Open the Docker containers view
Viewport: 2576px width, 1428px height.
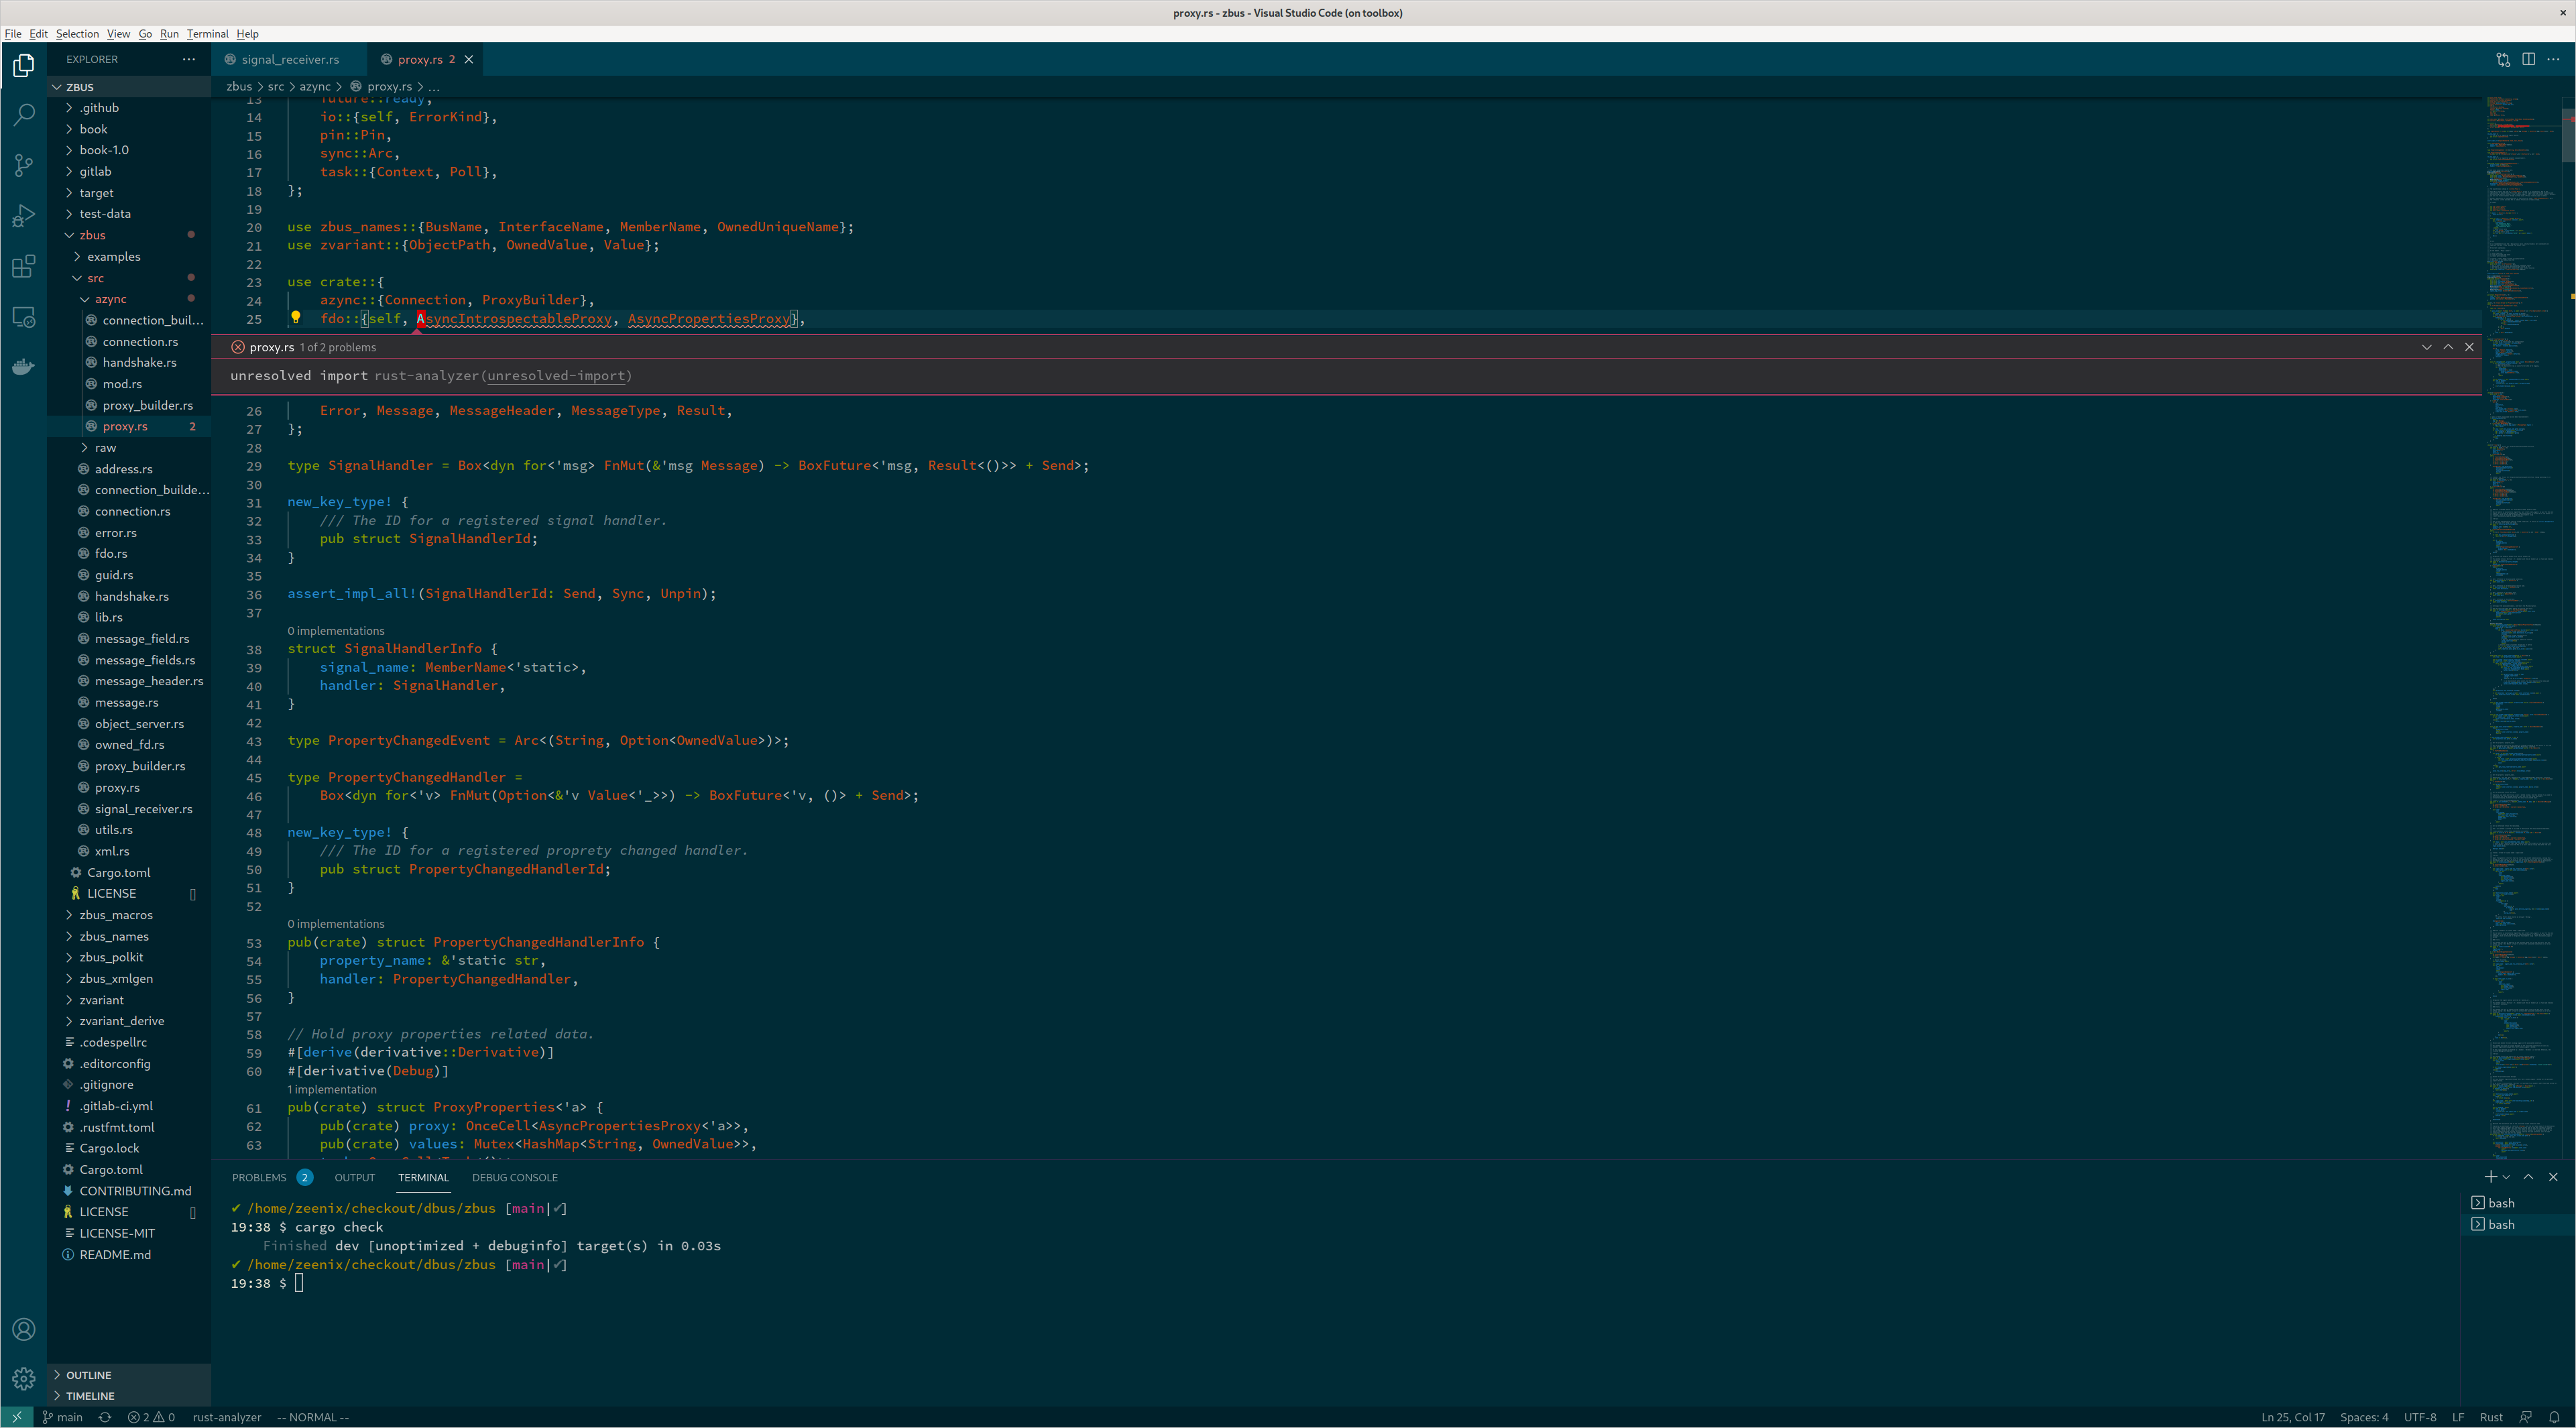[x=24, y=366]
